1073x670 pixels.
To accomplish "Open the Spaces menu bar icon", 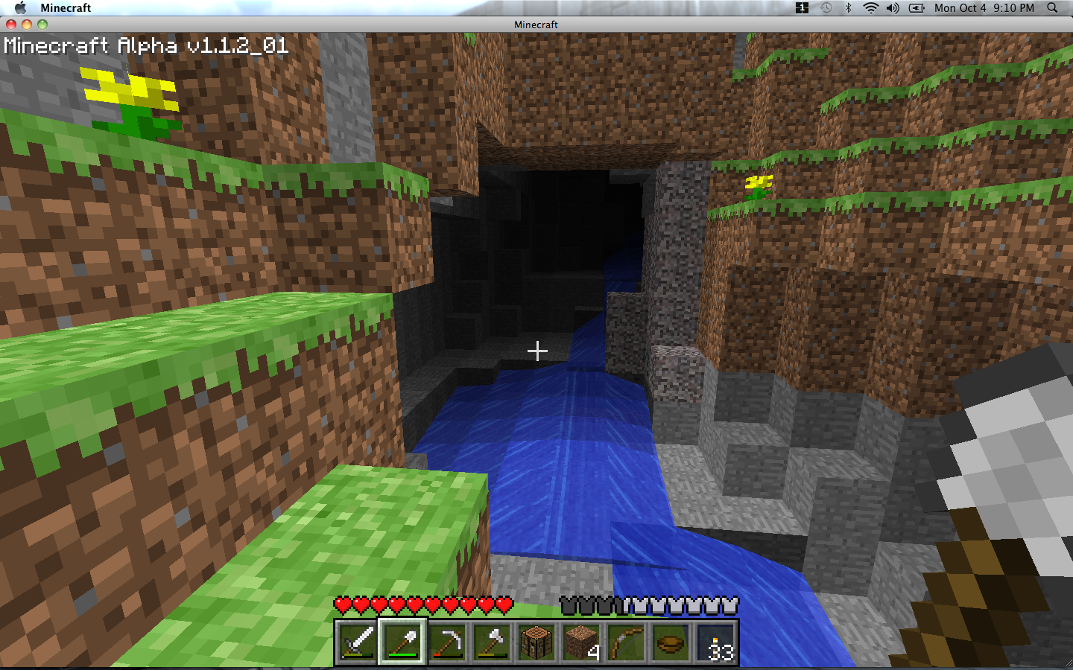I will (802, 7).
